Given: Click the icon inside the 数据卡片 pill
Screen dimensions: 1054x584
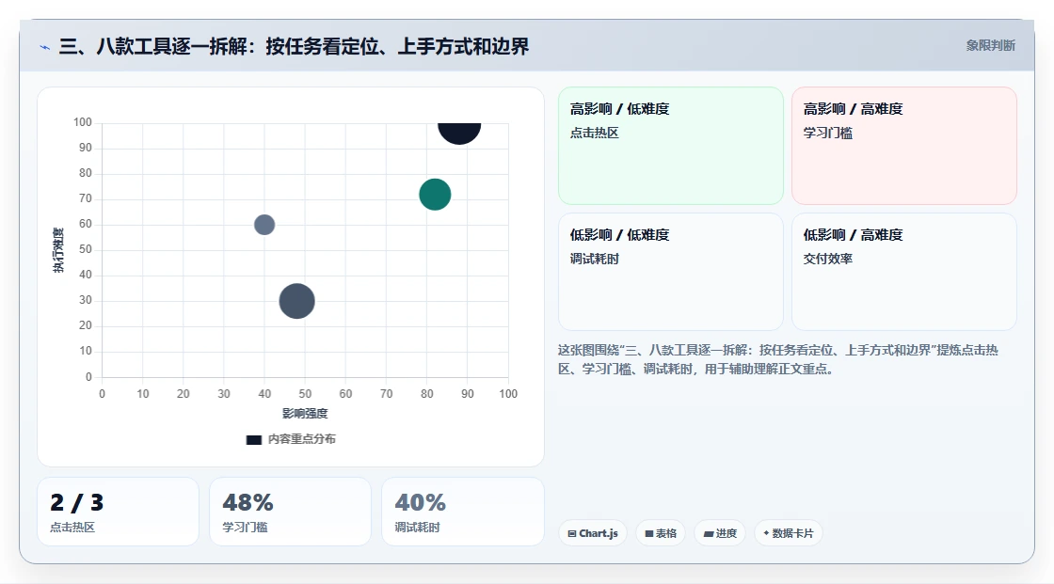Looking at the screenshot, I should (x=766, y=533).
